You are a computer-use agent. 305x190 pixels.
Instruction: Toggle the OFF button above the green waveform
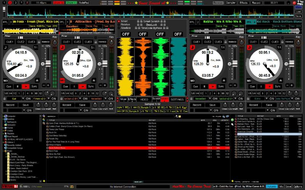click(x=160, y=34)
